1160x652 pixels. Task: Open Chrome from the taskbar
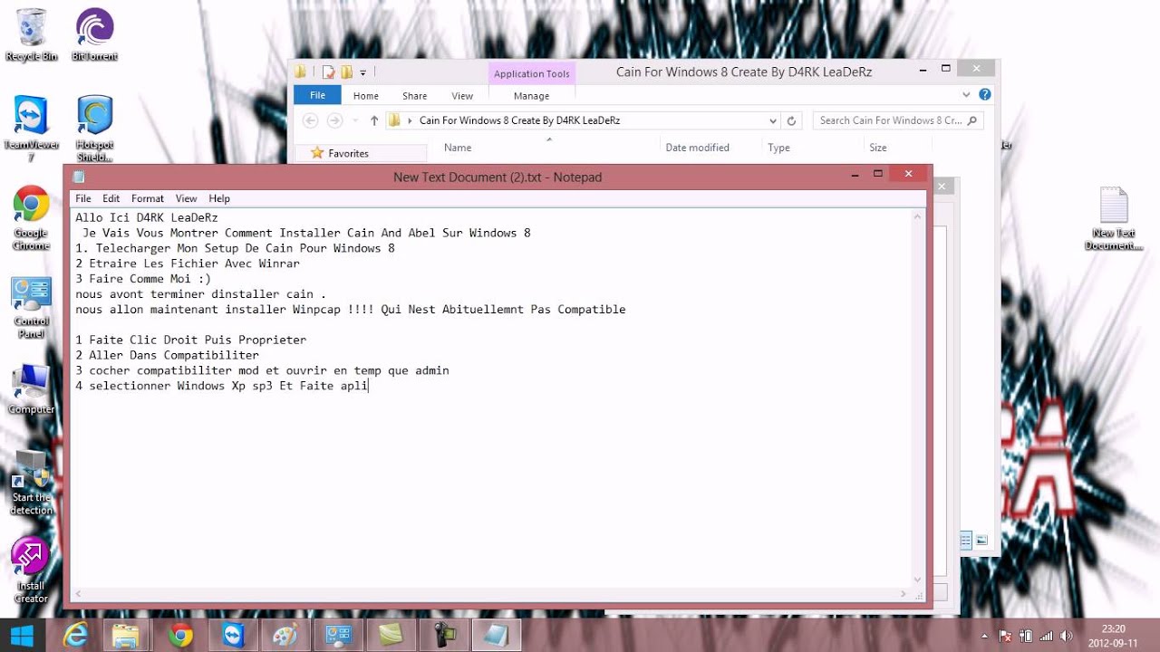click(180, 635)
